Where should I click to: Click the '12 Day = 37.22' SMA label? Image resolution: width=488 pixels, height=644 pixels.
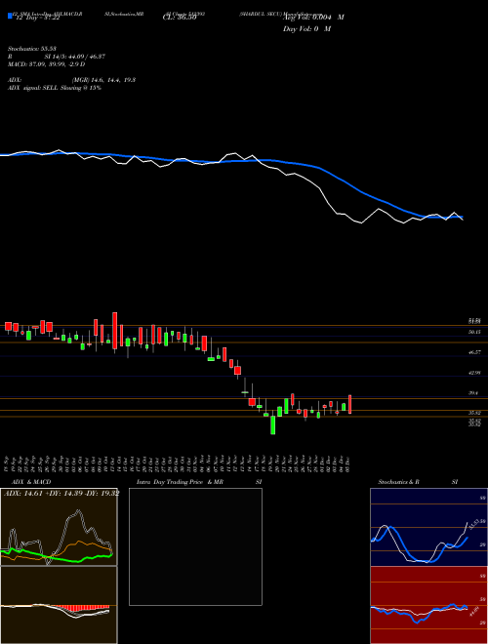coord(36,18)
